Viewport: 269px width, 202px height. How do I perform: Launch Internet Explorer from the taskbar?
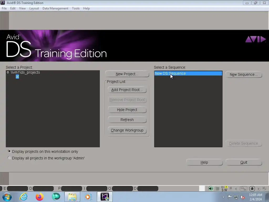click(x=23, y=197)
